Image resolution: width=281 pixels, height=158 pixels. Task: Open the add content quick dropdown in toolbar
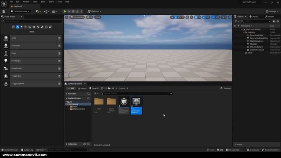[x=38, y=11]
